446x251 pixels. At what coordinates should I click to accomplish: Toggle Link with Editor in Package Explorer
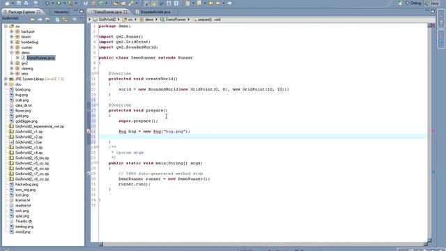click(65, 20)
